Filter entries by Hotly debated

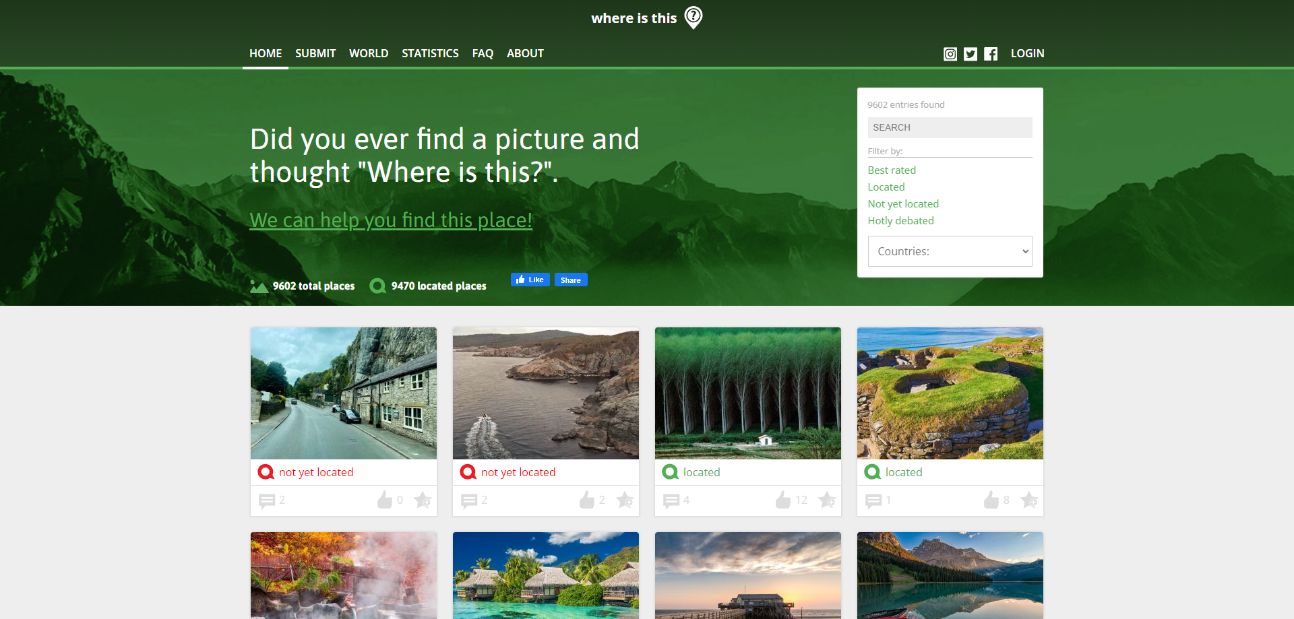click(900, 220)
